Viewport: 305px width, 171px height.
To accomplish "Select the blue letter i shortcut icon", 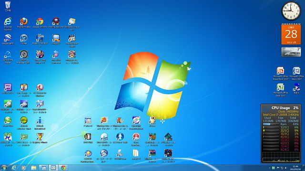I will pos(40,123).
